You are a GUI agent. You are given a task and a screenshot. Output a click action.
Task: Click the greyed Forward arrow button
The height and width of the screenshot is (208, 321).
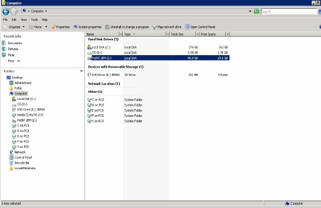(x=13, y=11)
